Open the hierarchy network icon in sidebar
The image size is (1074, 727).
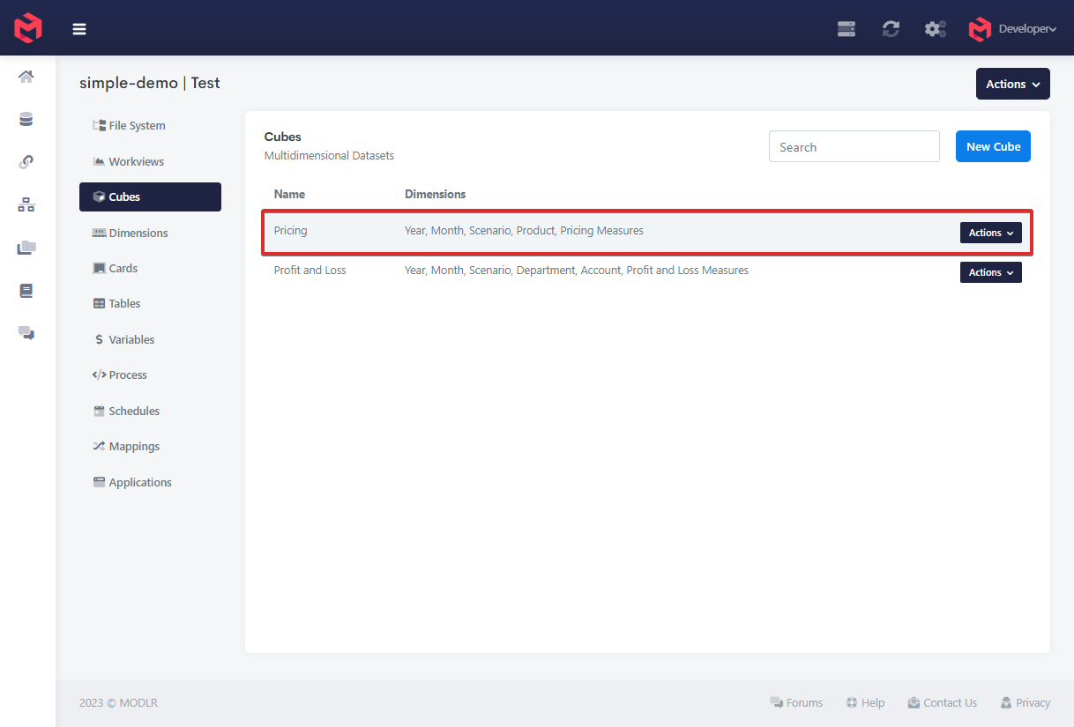tap(26, 205)
